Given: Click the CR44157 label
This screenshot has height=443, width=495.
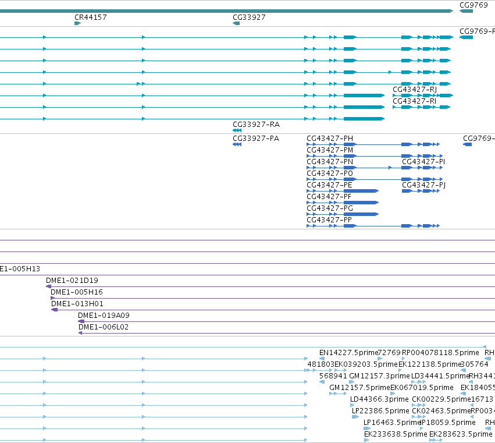Looking at the screenshot, I should pos(91,17).
